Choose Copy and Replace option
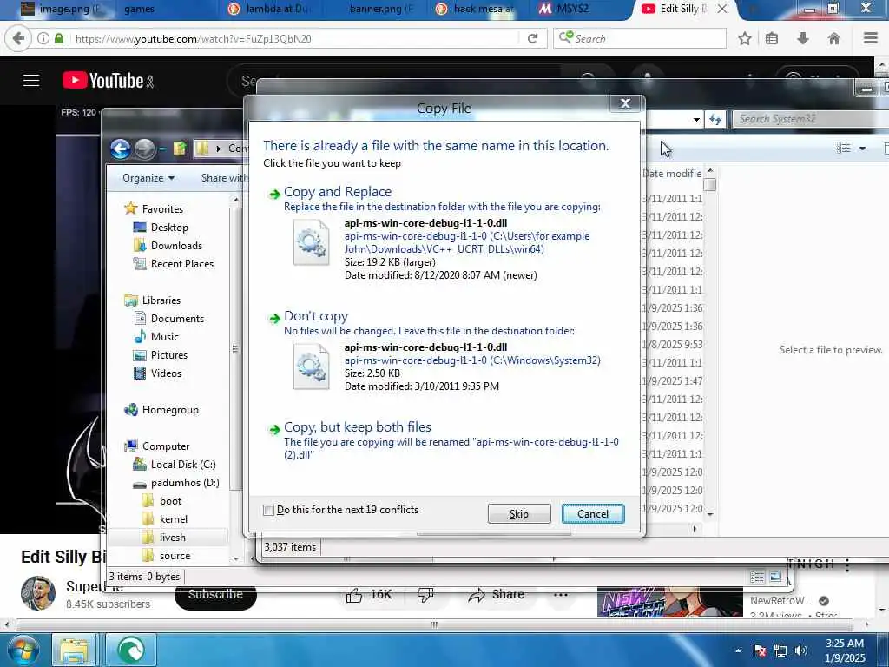This screenshot has width=889, height=667. pyautogui.click(x=338, y=192)
